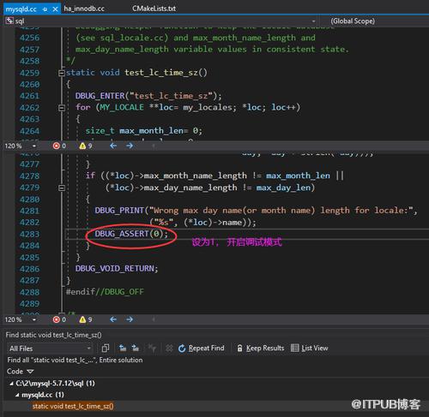
Task: Open the All Files filter dropdown
Action: 50,348
